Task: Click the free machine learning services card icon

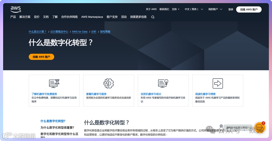Action: pyautogui.click(x=54, y=83)
